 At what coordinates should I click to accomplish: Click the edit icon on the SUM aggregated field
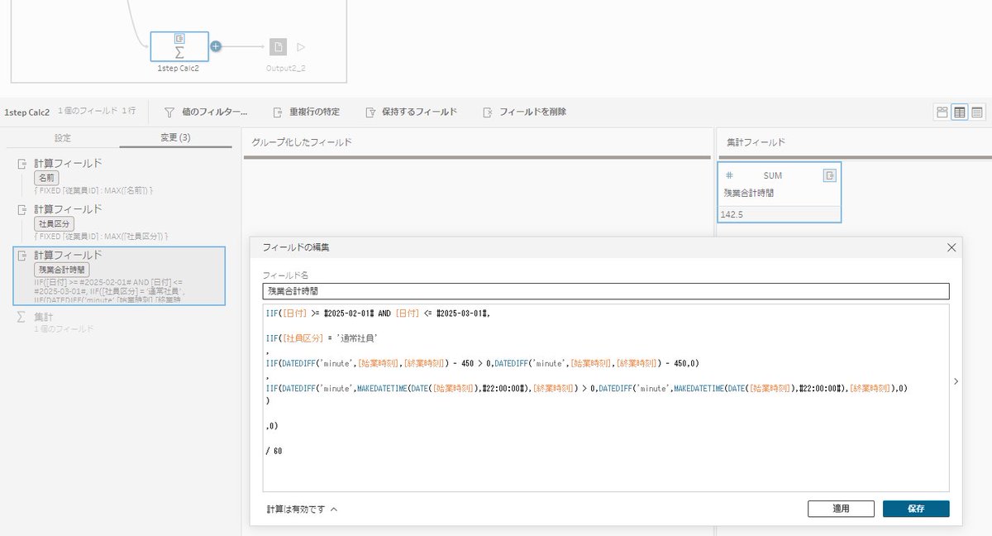coord(830,175)
